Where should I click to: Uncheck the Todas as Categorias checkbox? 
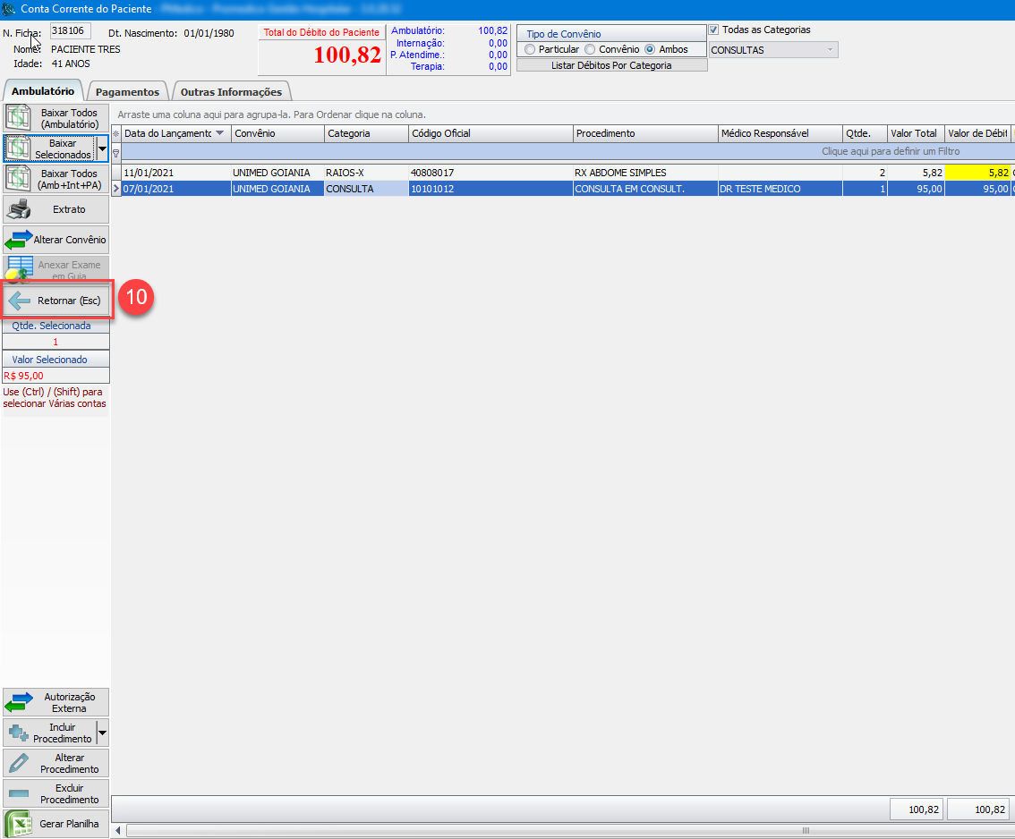point(713,30)
